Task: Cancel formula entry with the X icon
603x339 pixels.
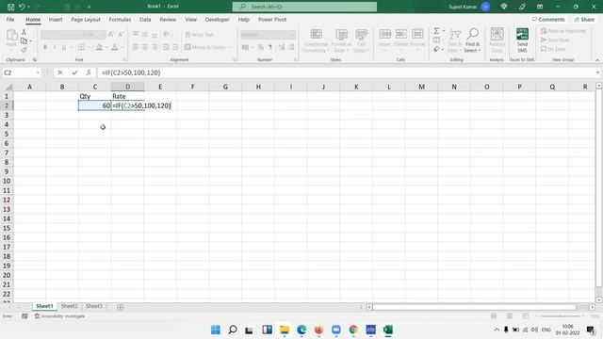Action: 60,73
